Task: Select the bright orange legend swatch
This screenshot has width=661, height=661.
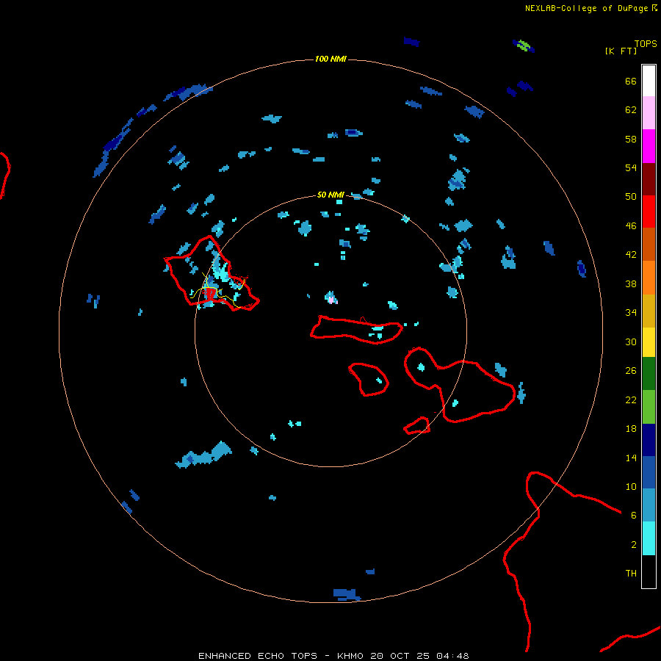Action: 649,278
